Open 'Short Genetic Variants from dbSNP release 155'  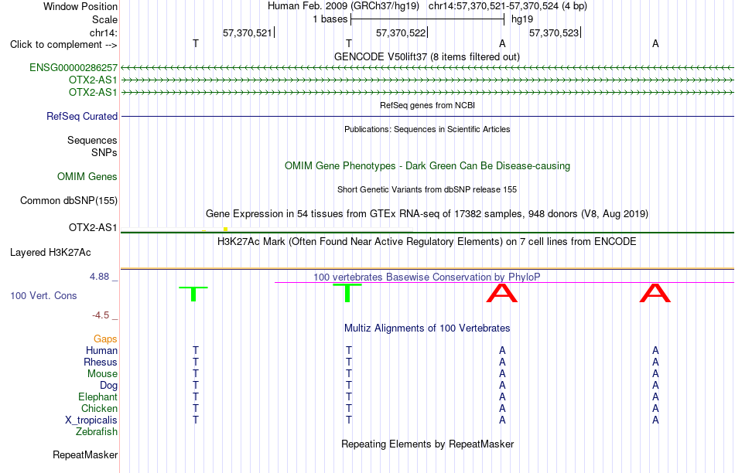click(x=427, y=189)
